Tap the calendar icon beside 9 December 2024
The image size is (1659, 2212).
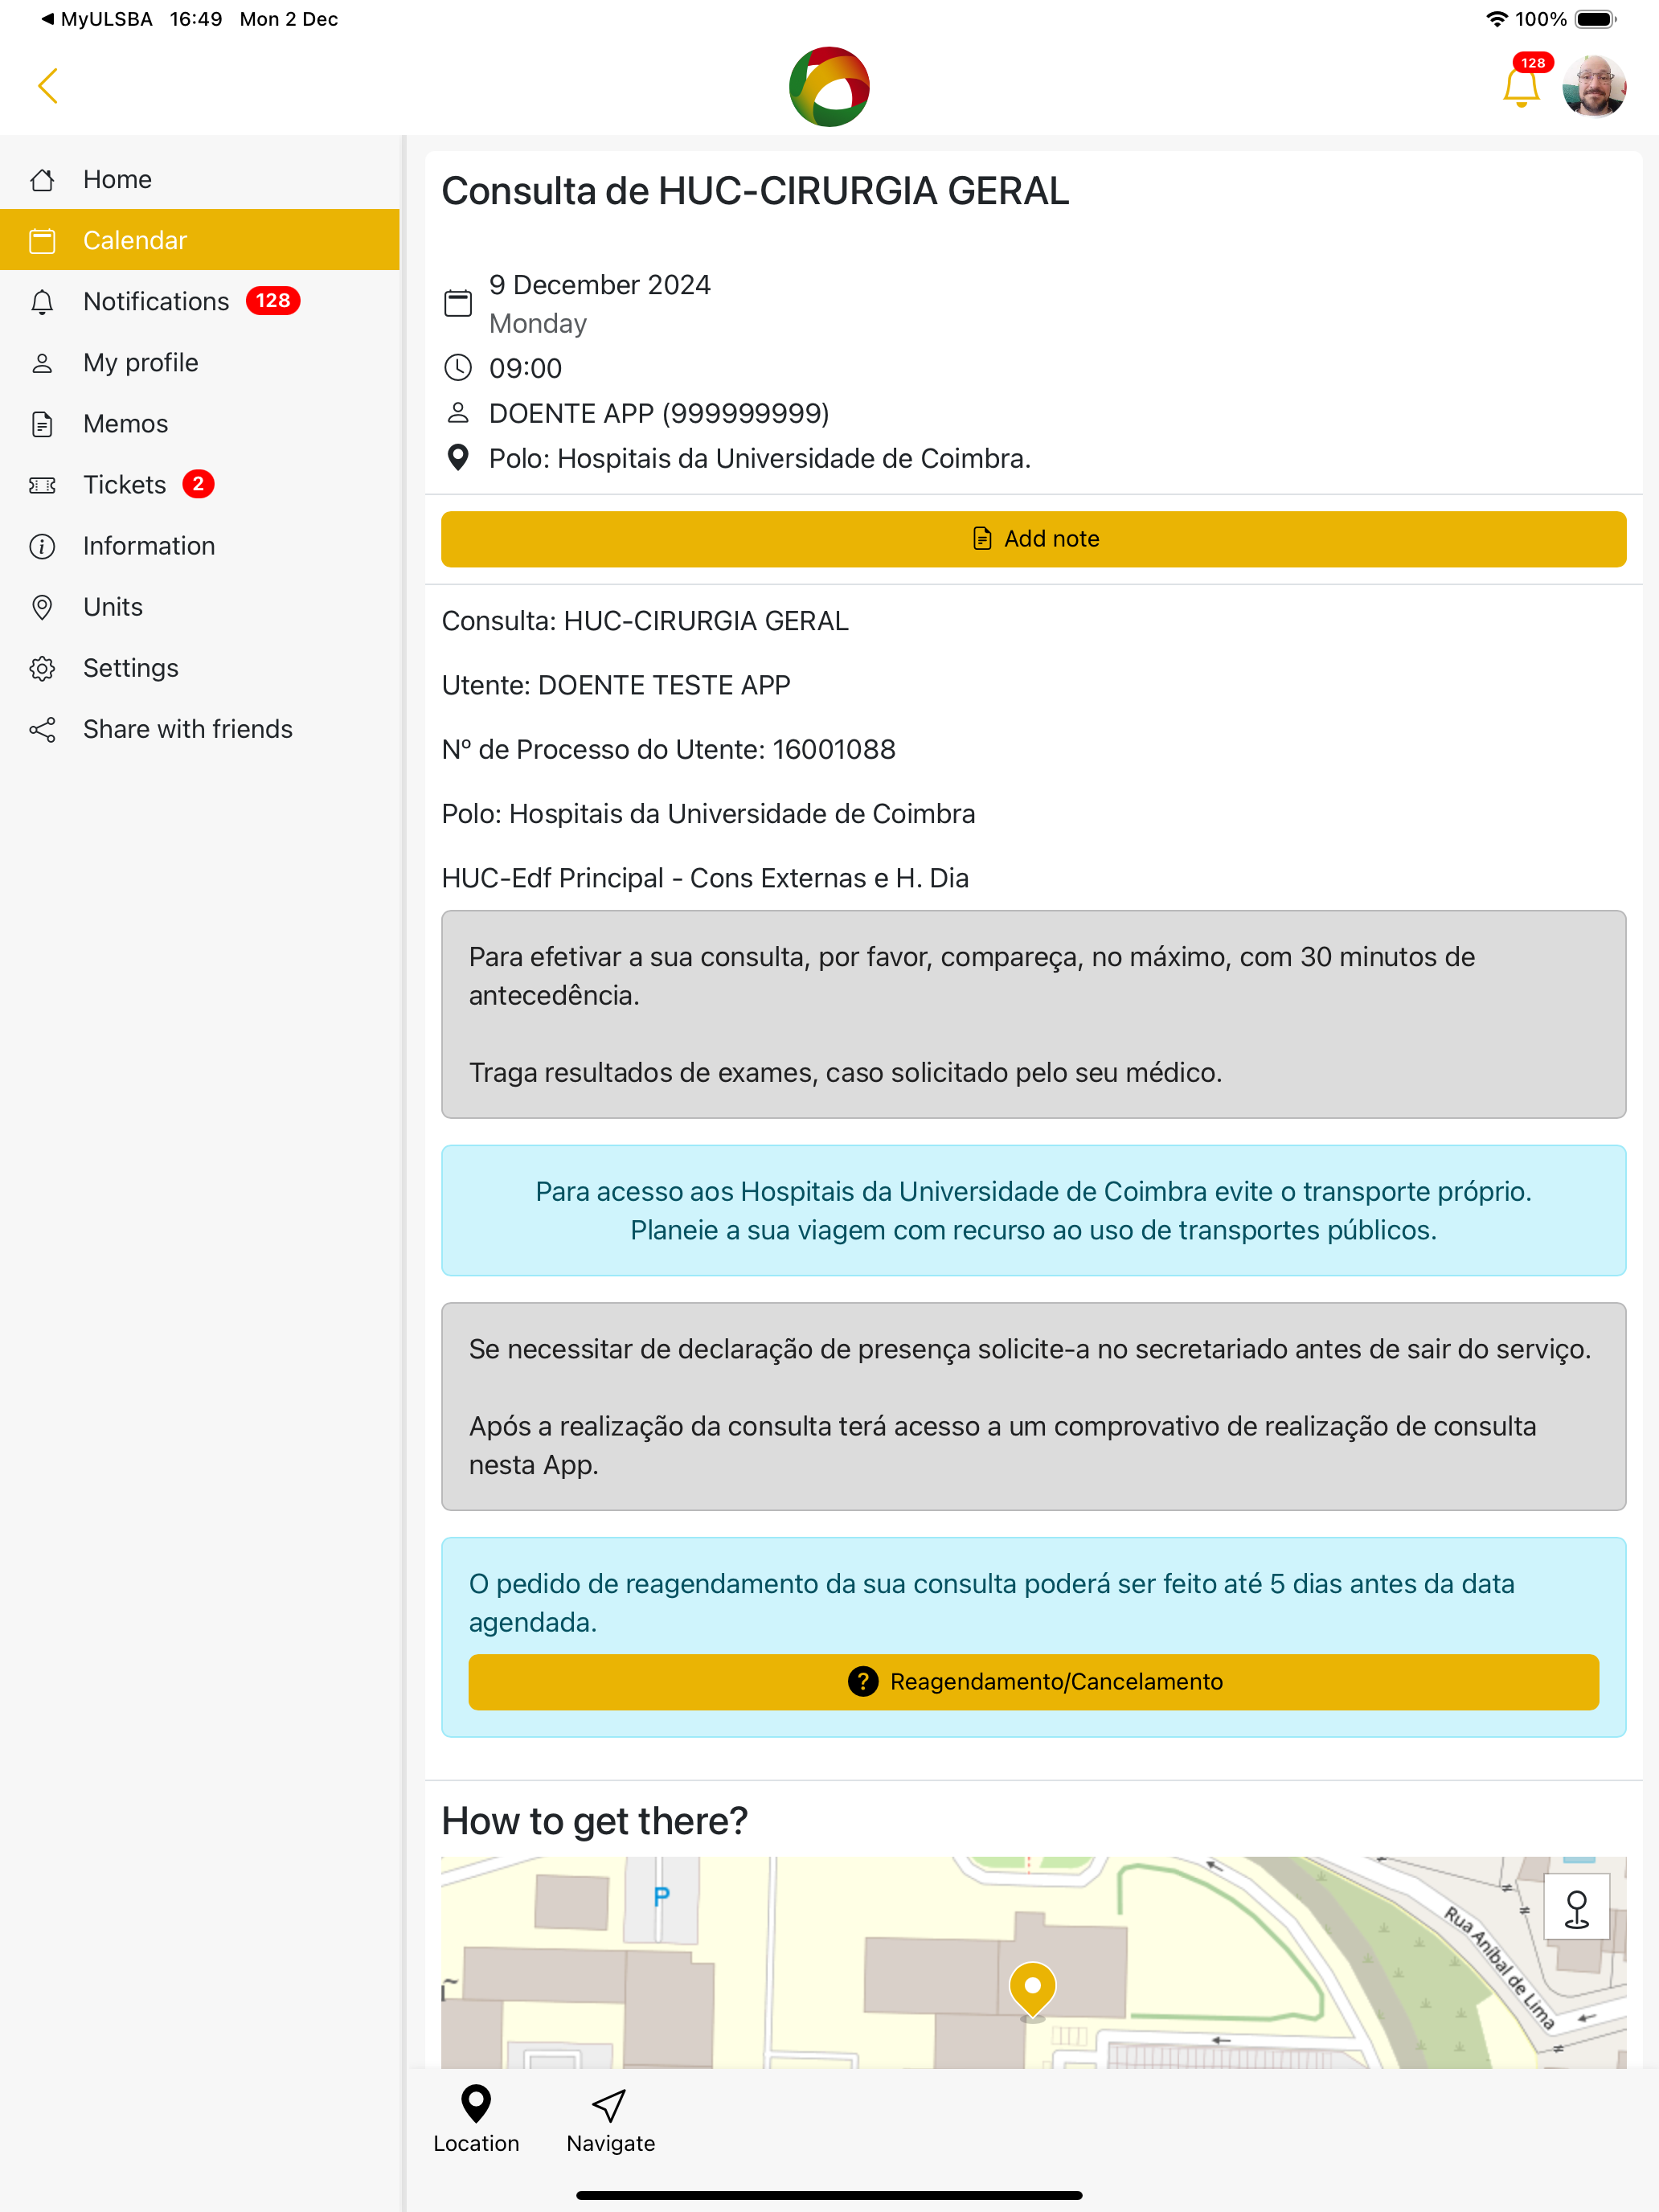pyautogui.click(x=458, y=303)
